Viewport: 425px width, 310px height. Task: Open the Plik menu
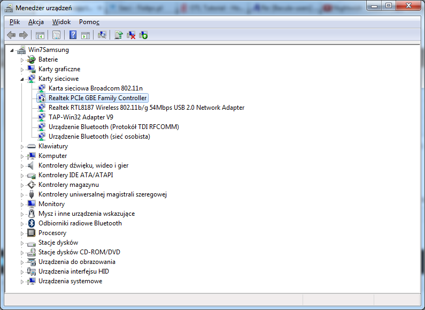[14, 22]
